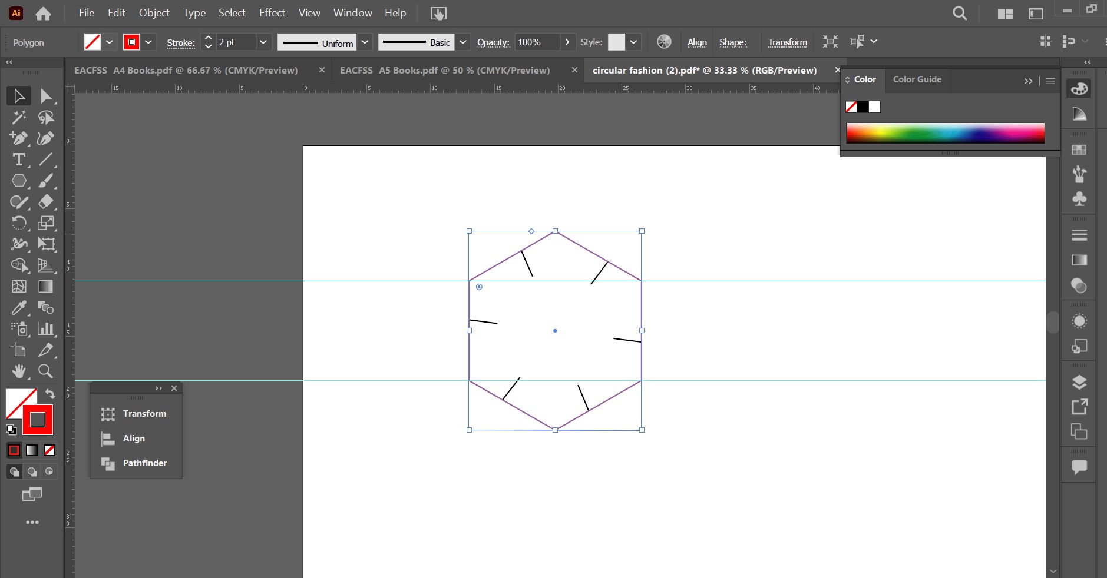Pick the Shaper tool
The image size is (1107, 578).
(x=19, y=202)
